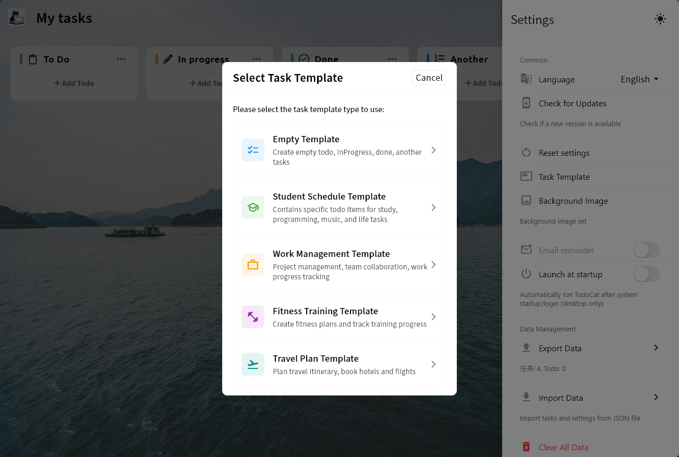Image resolution: width=679 pixels, height=457 pixels.
Task: Click the Email reminder label
Action: (566, 250)
